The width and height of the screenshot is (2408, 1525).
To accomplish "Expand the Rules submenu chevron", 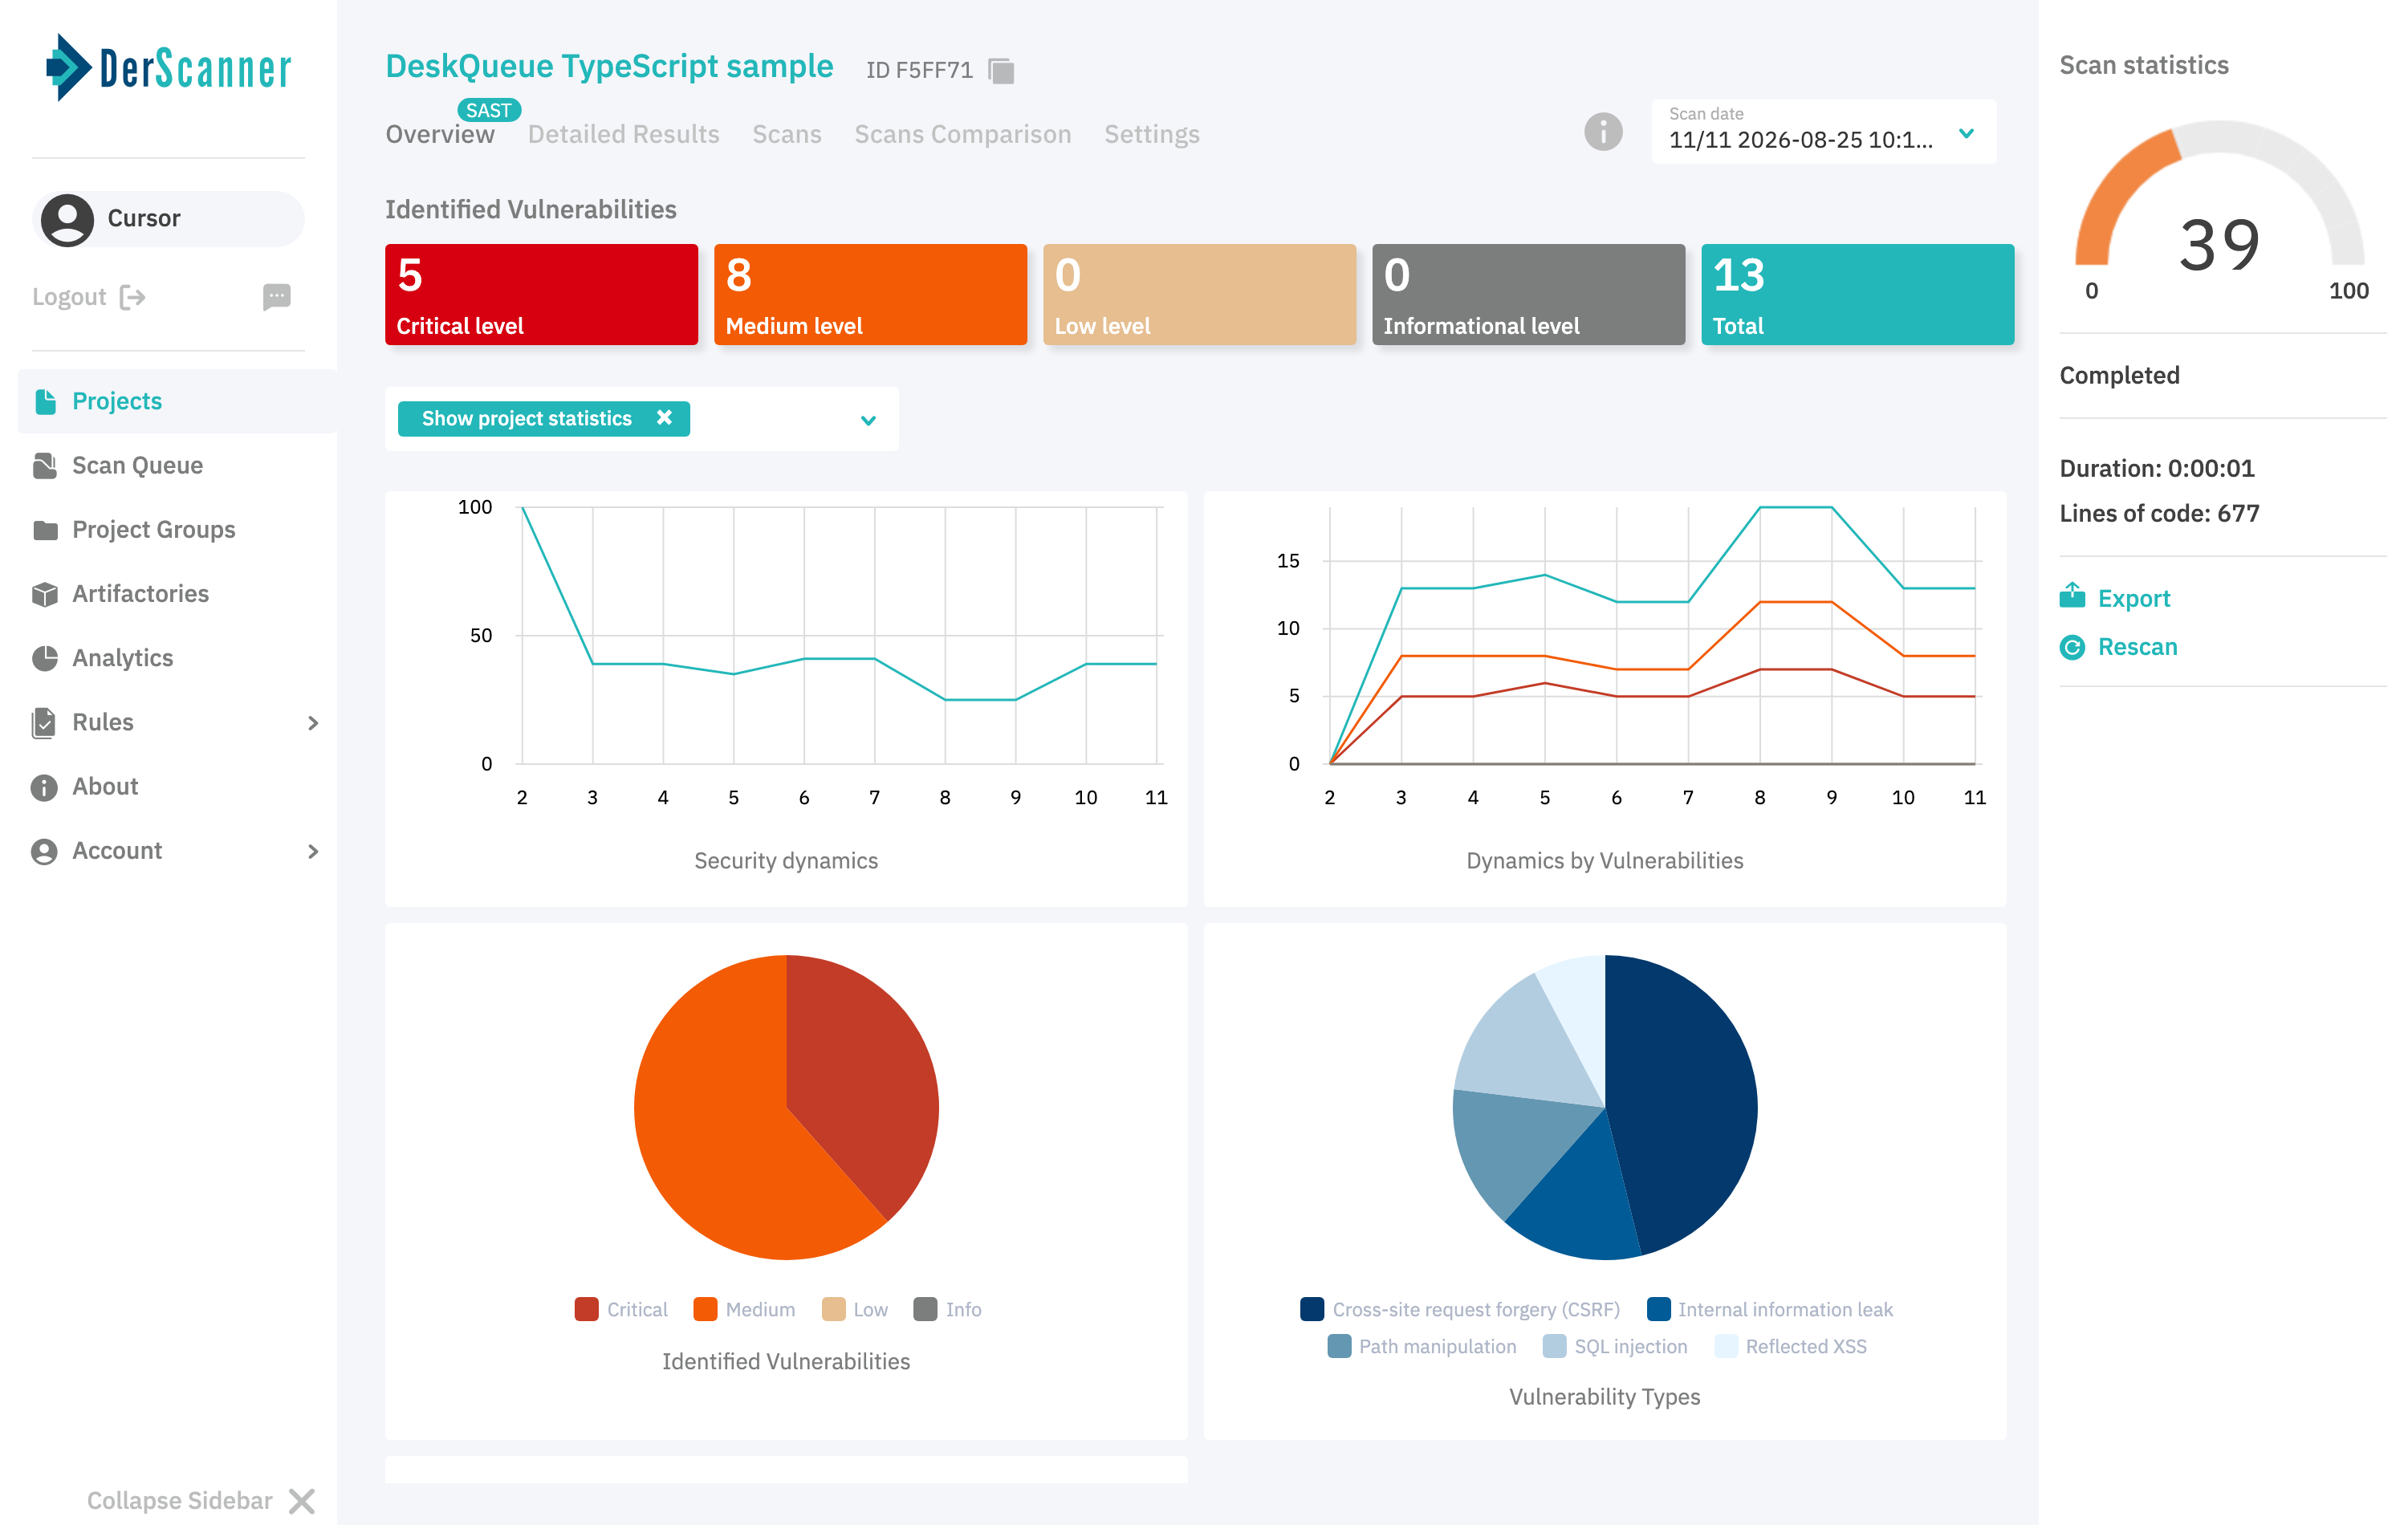I will (313, 723).
